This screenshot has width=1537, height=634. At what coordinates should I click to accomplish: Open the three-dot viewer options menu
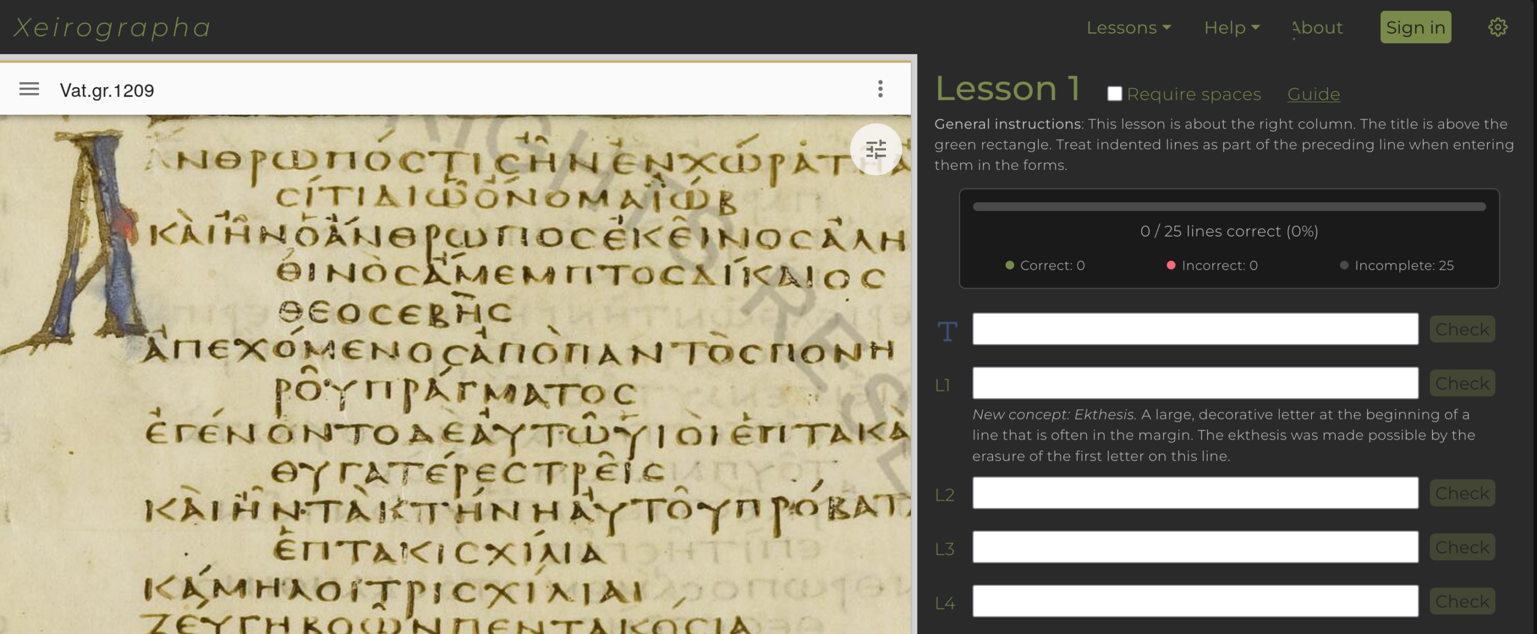(880, 89)
